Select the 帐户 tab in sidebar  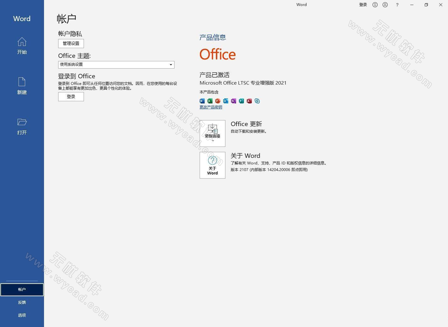pos(22,290)
